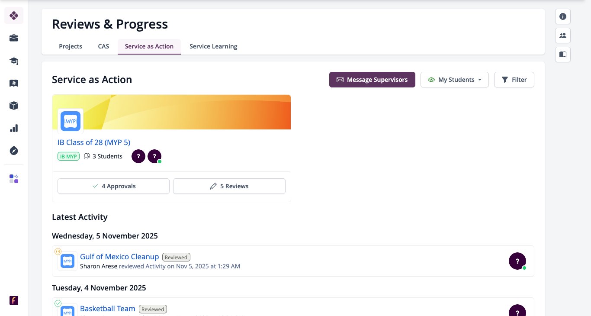Open the Filter options
Image resolution: width=591 pixels, height=316 pixels.
point(514,80)
